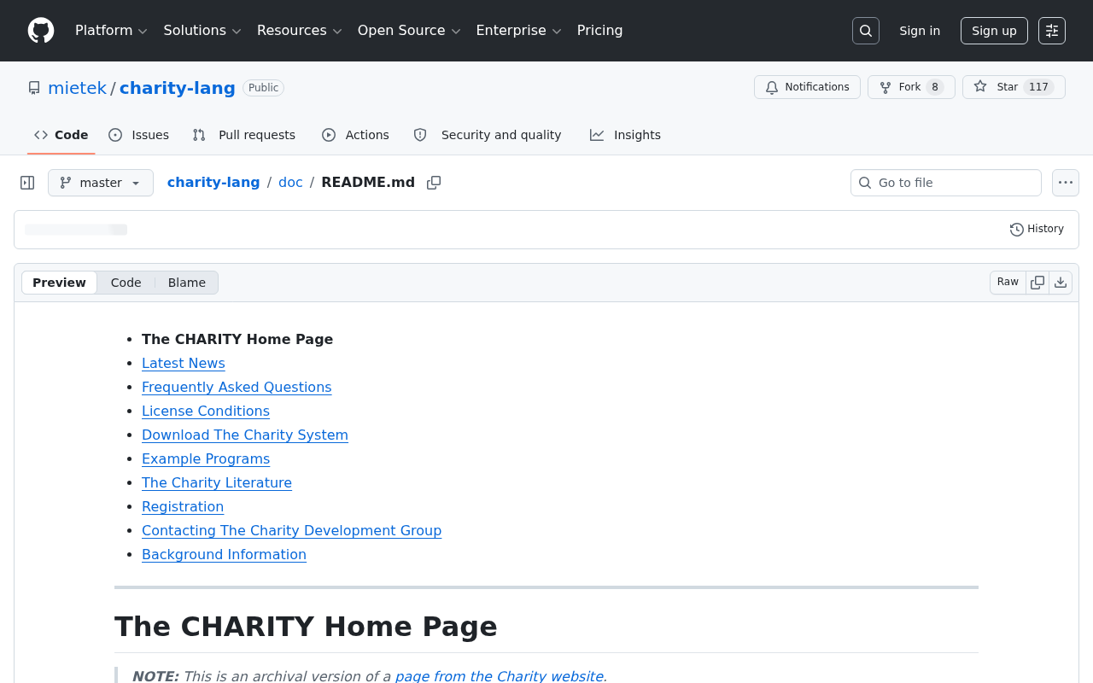Switch to the Code view mode
This screenshot has height=683, width=1093.
click(x=126, y=283)
